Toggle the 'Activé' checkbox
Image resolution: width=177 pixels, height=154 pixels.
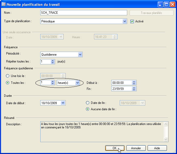(132, 21)
